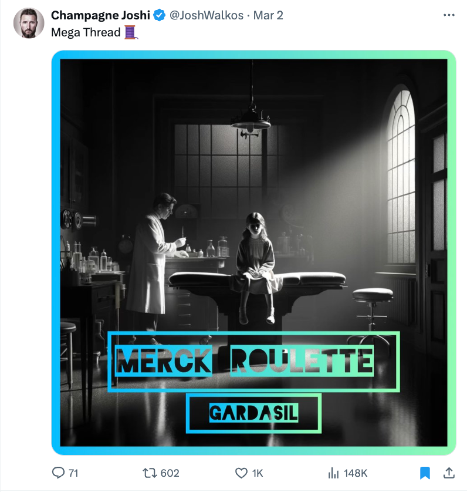
Task: Click the share upload icon
Action: (x=448, y=473)
